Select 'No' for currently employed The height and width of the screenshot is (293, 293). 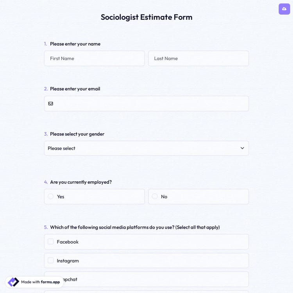[x=155, y=197]
